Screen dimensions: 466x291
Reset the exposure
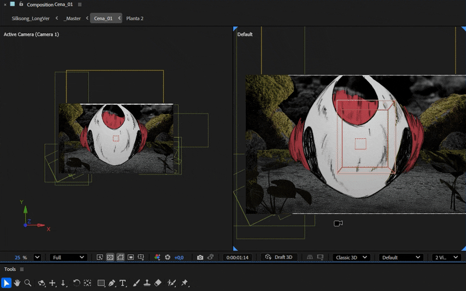(x=168, y=257)
